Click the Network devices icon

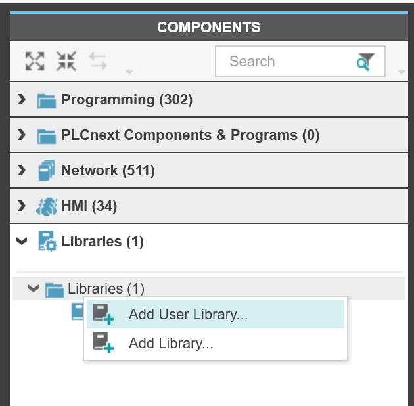(x=47, y=170)
